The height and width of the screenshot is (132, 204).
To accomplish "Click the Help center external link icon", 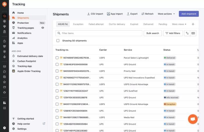I will (x=44, y=124).
